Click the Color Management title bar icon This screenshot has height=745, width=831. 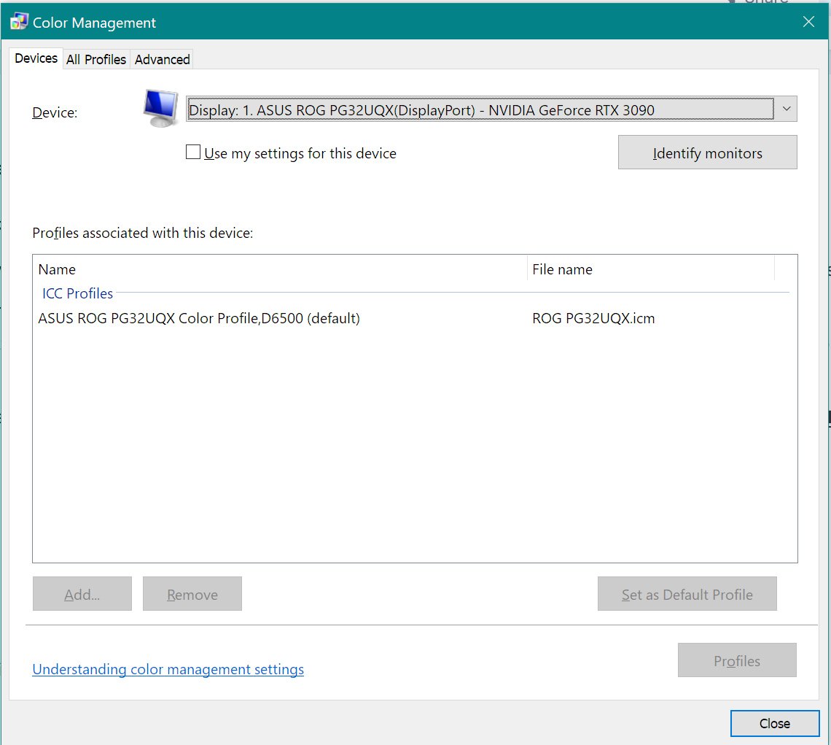[x=18, y=22]
